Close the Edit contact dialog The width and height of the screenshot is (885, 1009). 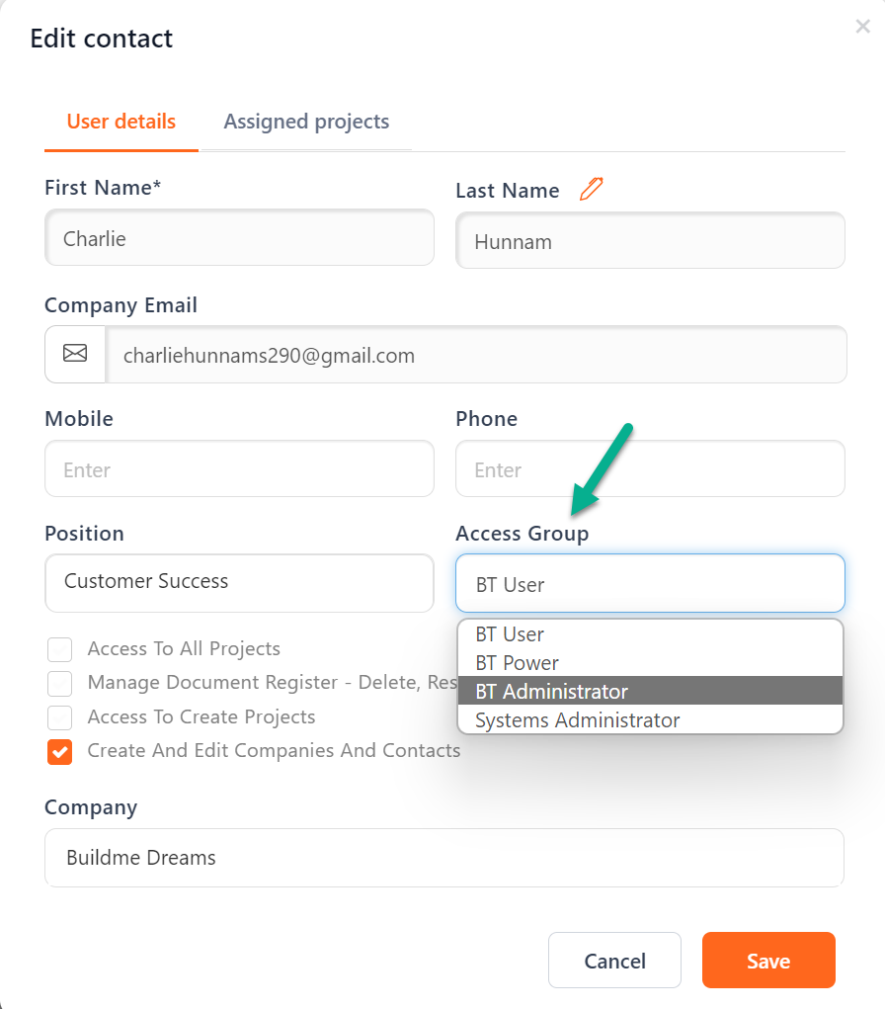862,27
